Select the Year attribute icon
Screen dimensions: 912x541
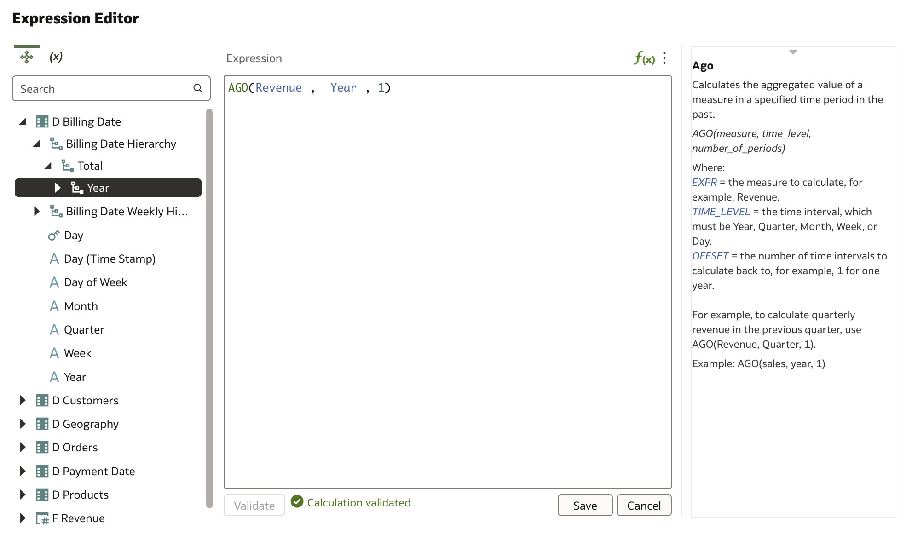(x=54, y=377)
